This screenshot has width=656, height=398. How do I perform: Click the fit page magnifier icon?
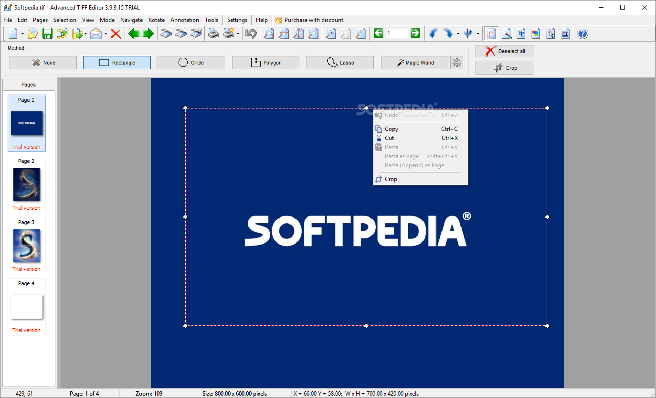pos(313,33)
